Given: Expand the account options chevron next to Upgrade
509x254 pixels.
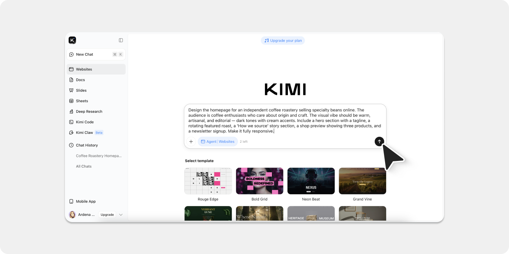Looking at the screenshot, I should point(121,214).
